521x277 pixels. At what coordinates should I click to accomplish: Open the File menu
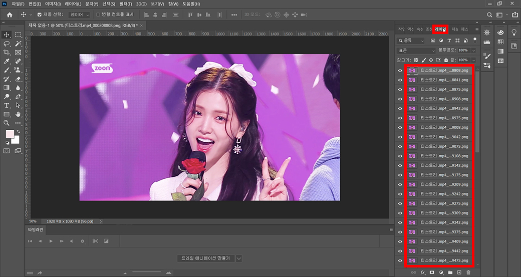pyautogui.click(x=18, y=4)
